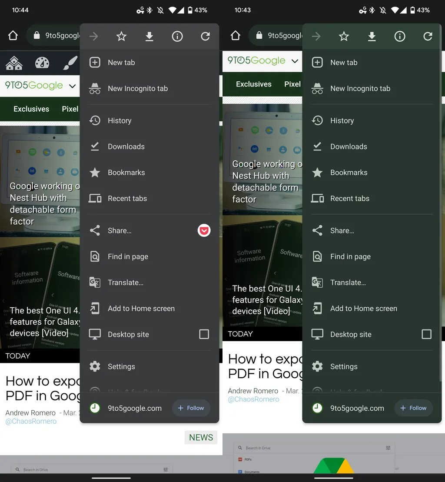Tap the home icon in the right screenshot
Image resolution: width=445 pixels, height=482 pixels.
[x=236, y=36]
